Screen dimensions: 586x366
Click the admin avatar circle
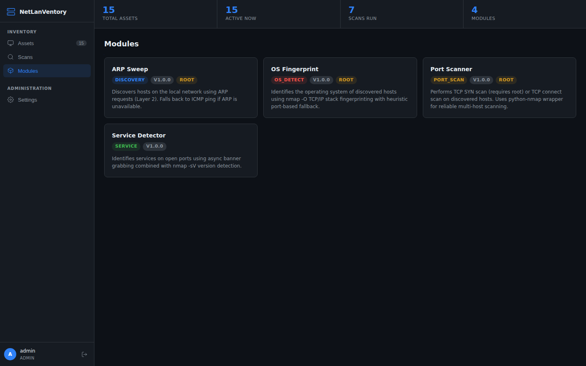pos(10,354)
